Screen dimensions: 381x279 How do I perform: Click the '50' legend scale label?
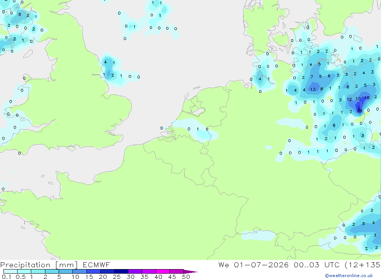[186, 277]
